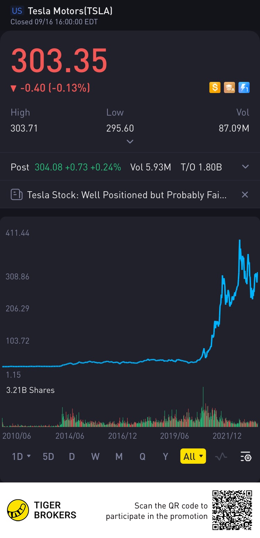The width and height of the screenshot is (260, 538).
Task: Click the news document icon
Action: tap(16, 195)
